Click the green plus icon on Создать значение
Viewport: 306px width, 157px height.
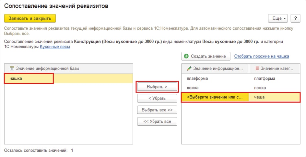click(186, 56)
